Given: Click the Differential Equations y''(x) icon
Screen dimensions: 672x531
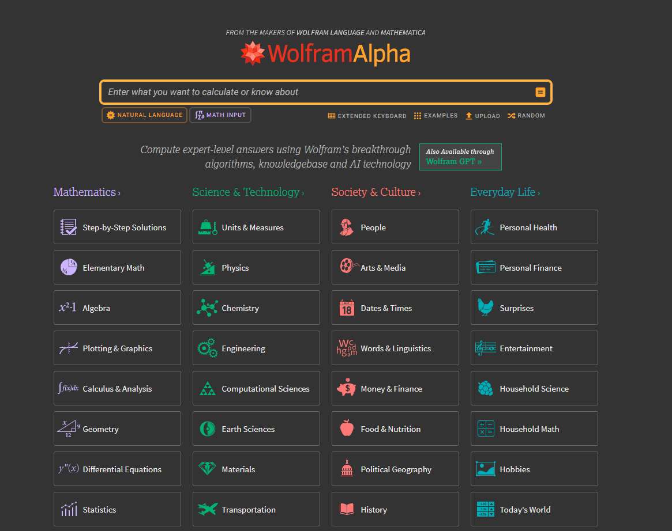Looking at the screenshot, I should tap(69, 468).
